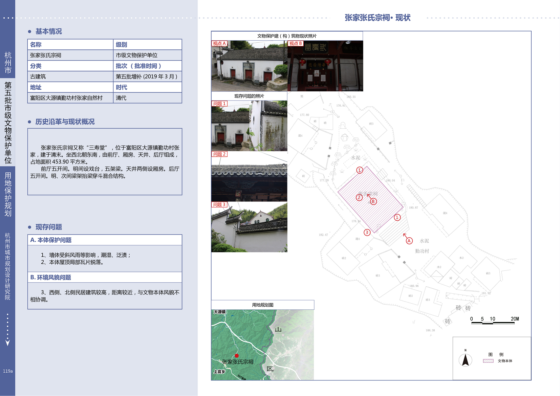Open the 问题 3 photo thumbnail
This screenshot has height=396, width=560.
(x=249, y=227)
